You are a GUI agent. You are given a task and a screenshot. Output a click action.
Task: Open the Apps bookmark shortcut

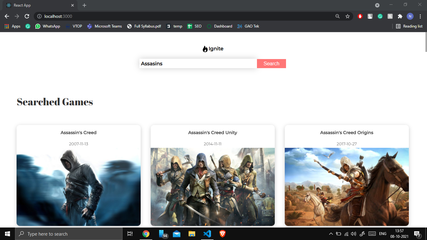coord(13,26)
